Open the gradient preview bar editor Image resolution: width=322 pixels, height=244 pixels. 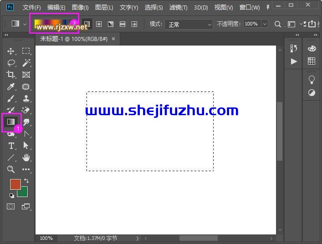(50, 24)
